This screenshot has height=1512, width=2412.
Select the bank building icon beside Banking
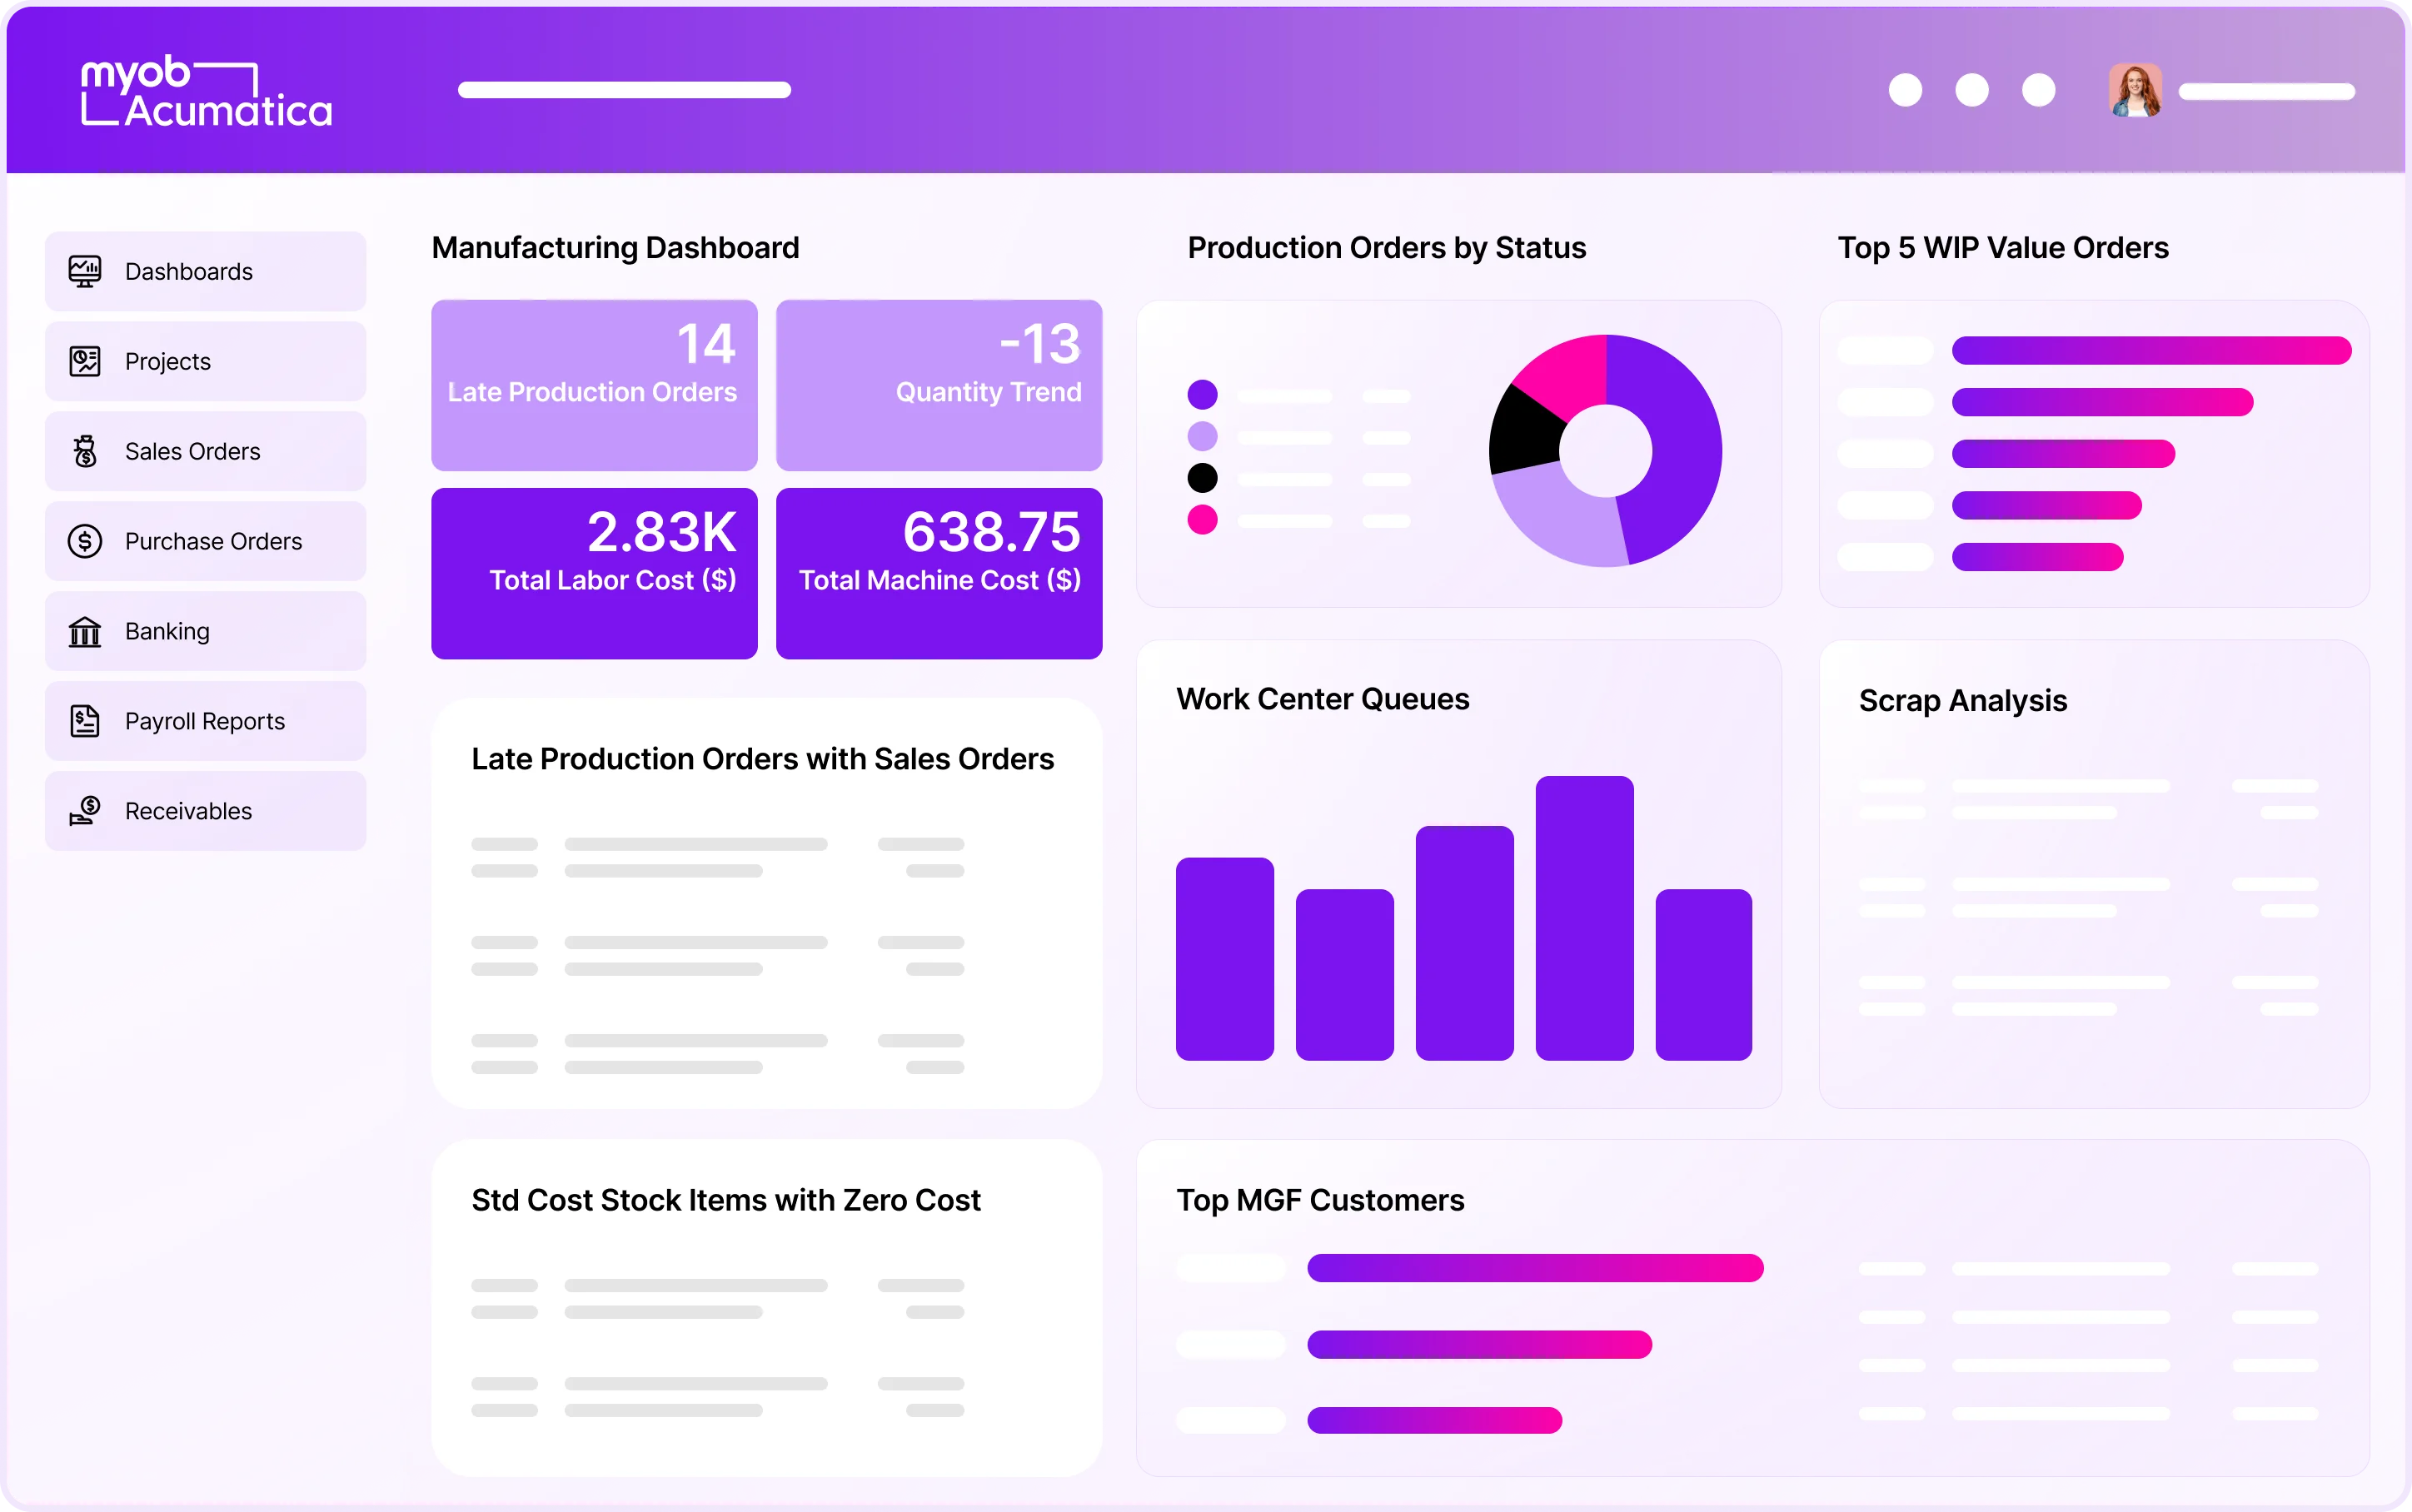point(86,631)
